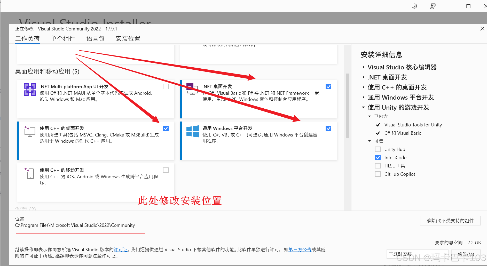487x266 pixels.
Task: Switch to the 工作负荷 tab
Action: 27,39
